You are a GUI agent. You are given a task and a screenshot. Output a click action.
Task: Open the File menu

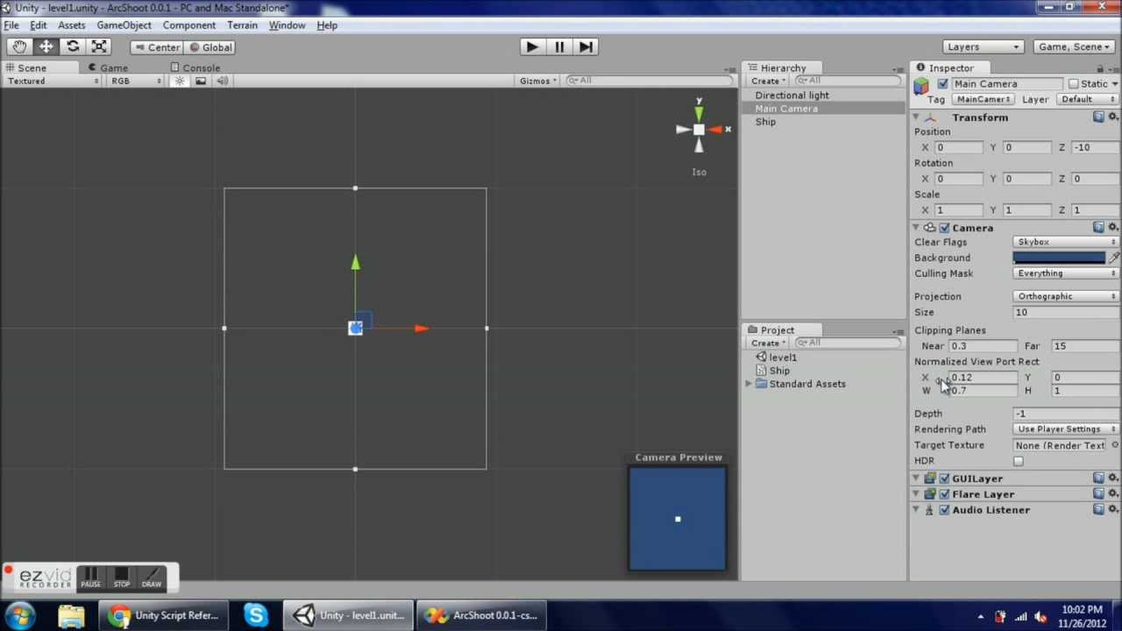click(11, 25)
